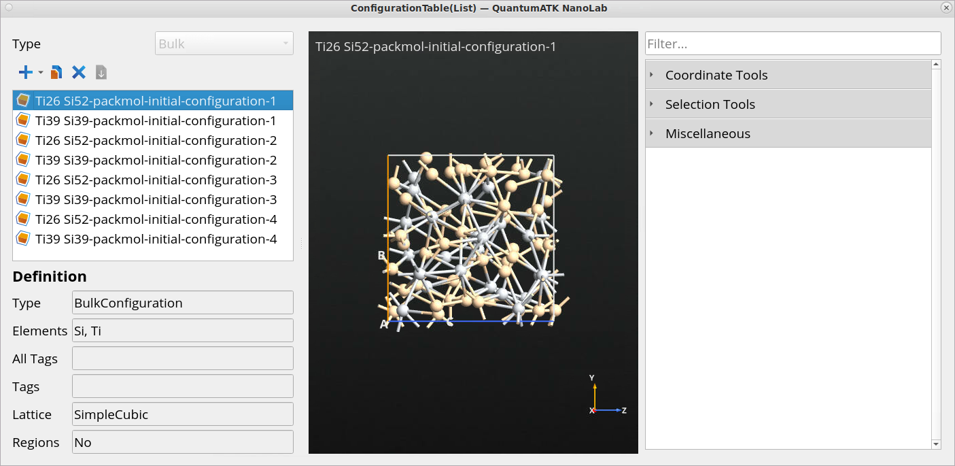Viewport: 955px width, 466px height.
Task: Click the empty Tags field
Action: click(x=183, y=386)
